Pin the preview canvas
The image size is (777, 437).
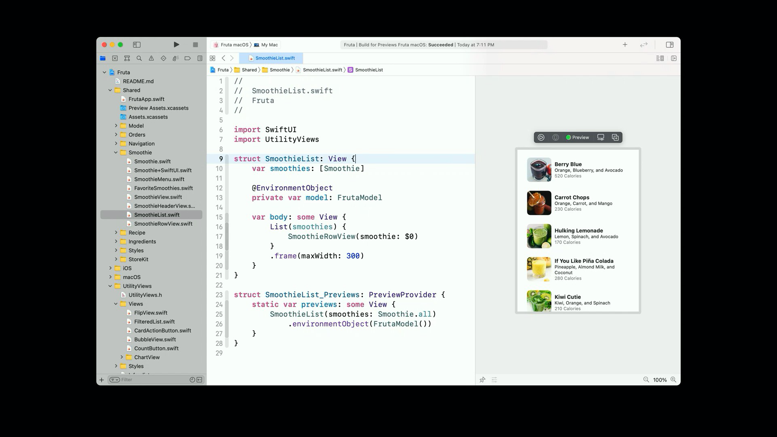pos(482,380)
